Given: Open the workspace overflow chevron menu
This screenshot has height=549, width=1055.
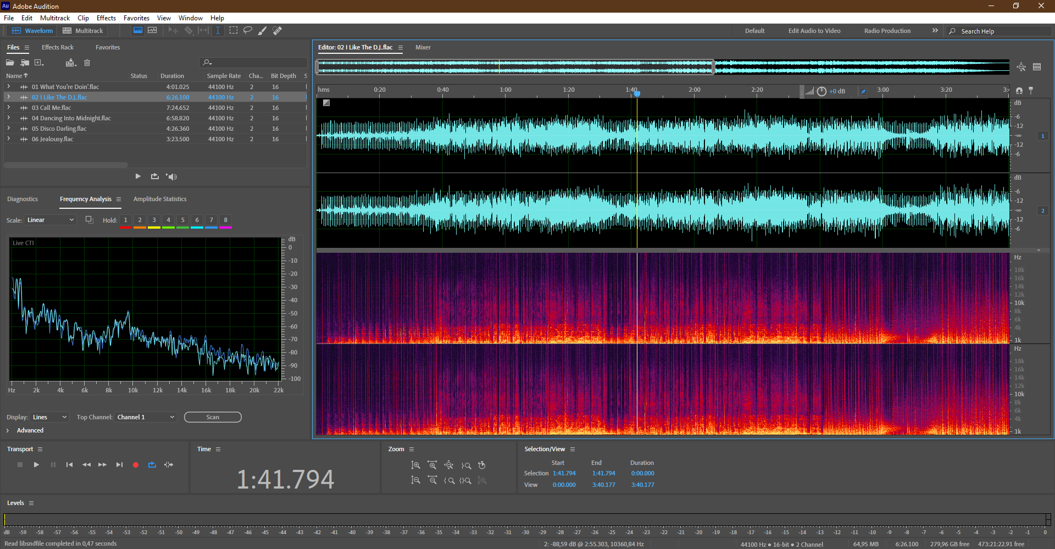Looking at the screenshot, I should 935,31.
